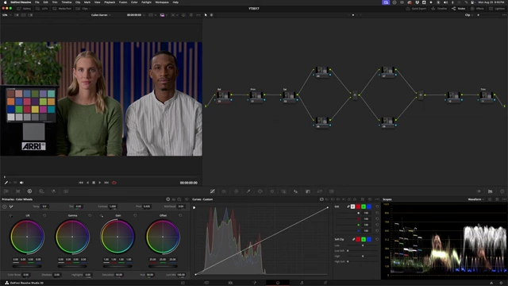Toggle the Media Pool panel

(x=62, y=9)
